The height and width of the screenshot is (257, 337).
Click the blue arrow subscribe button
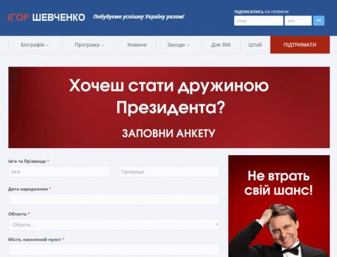point(319,21)
